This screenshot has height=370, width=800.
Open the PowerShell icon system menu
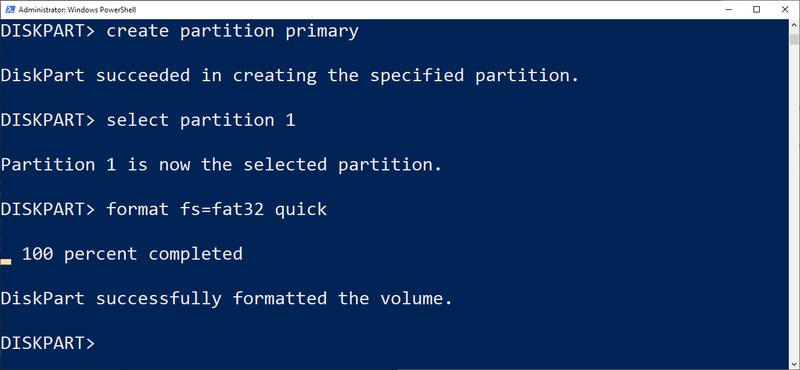(9, 9)
